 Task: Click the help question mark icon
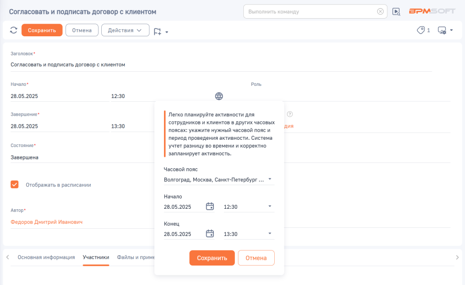tap(290, 114)
